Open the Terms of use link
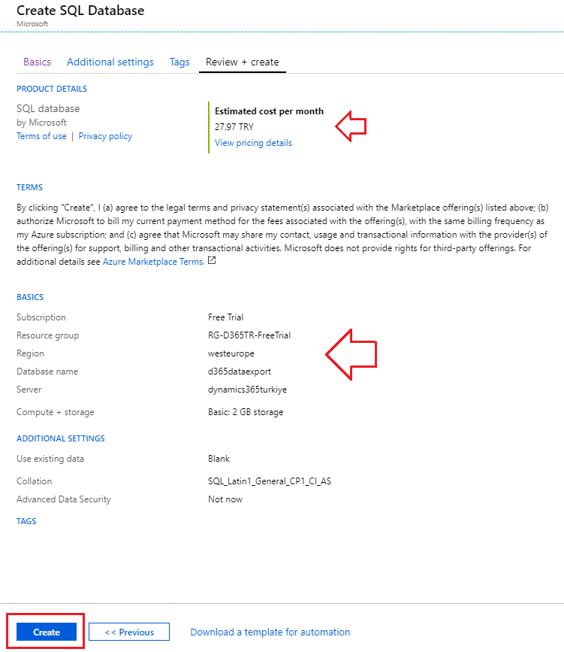Viewport: 564px width, 652px height. [41, 136]
